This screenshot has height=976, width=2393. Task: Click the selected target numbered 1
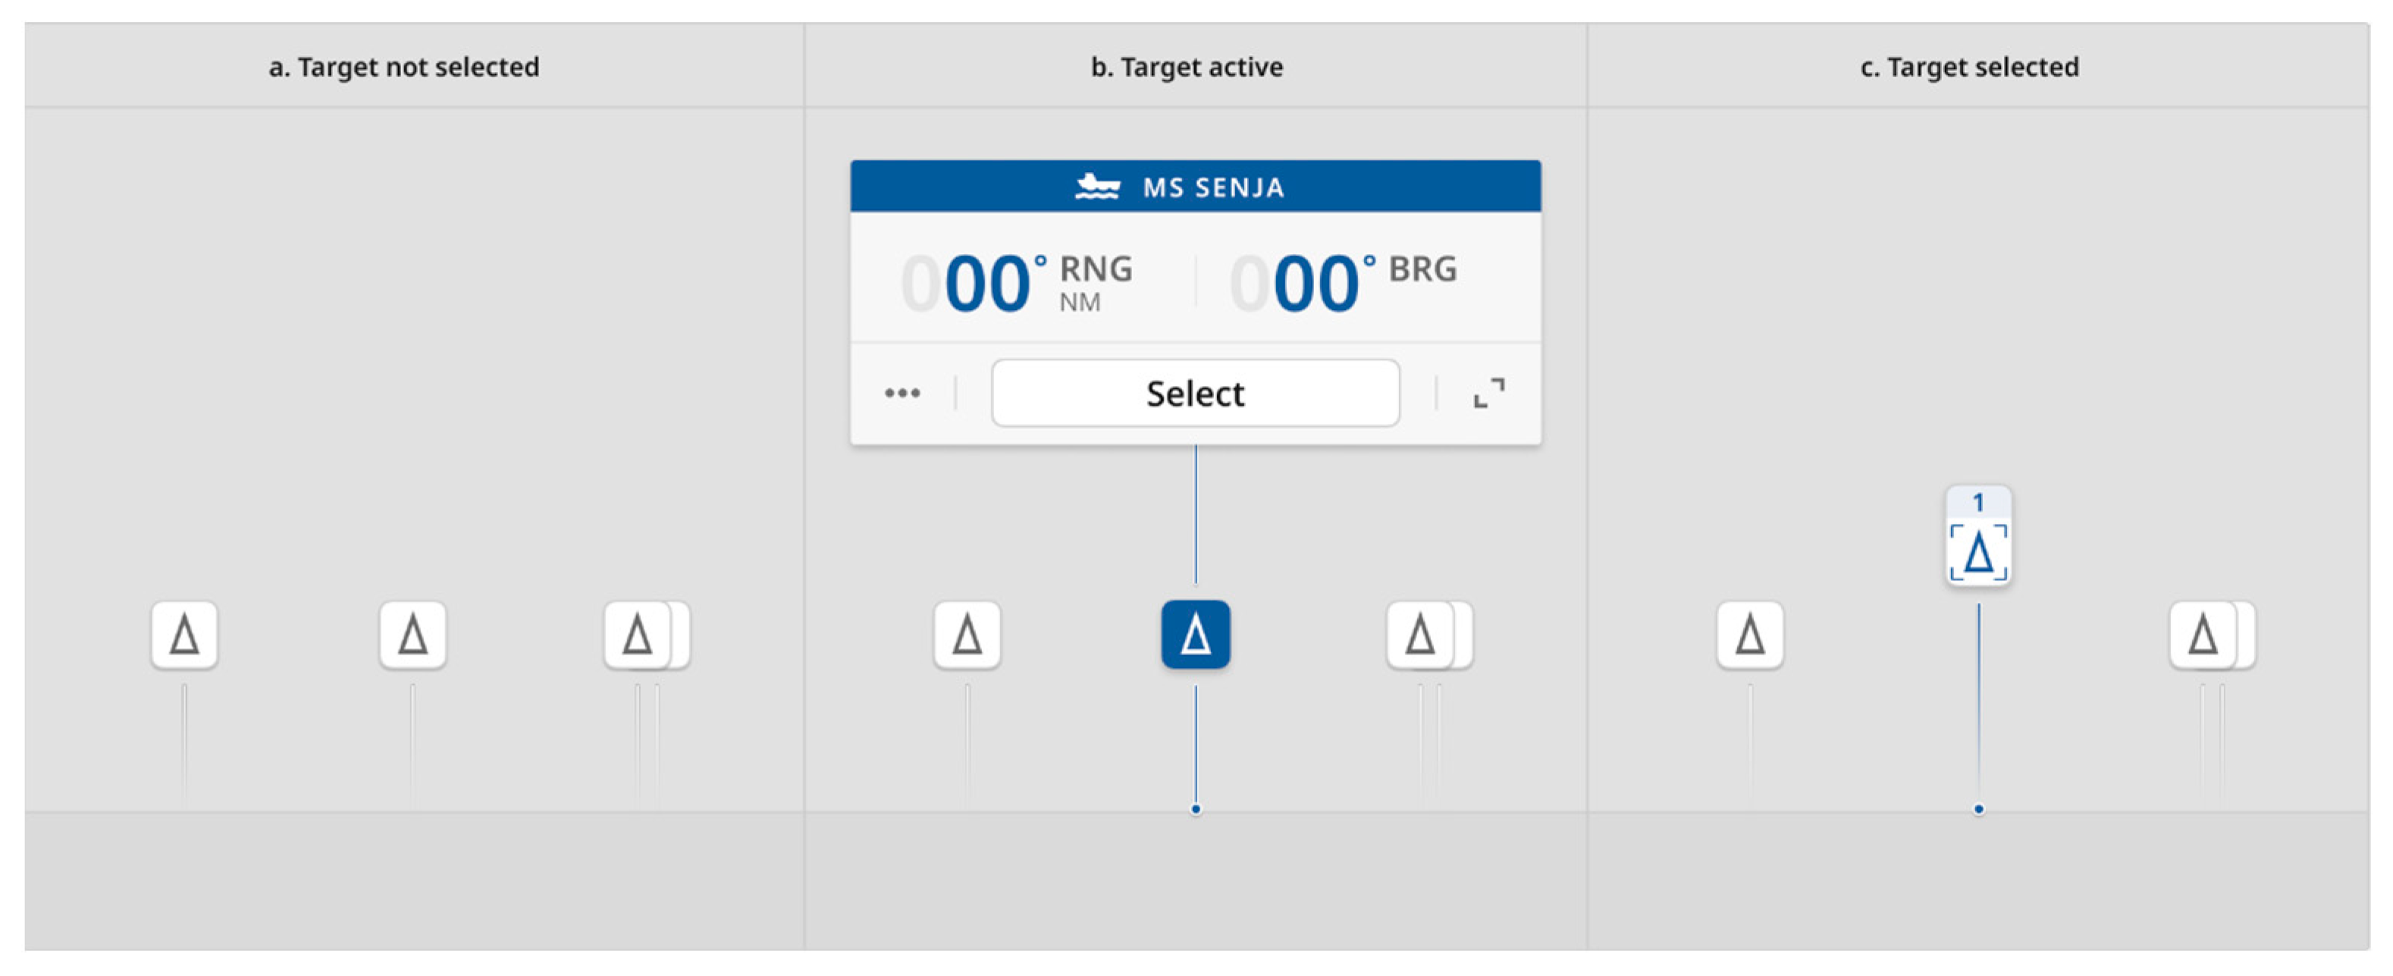pyautogui.click(x=1979, y=548)
